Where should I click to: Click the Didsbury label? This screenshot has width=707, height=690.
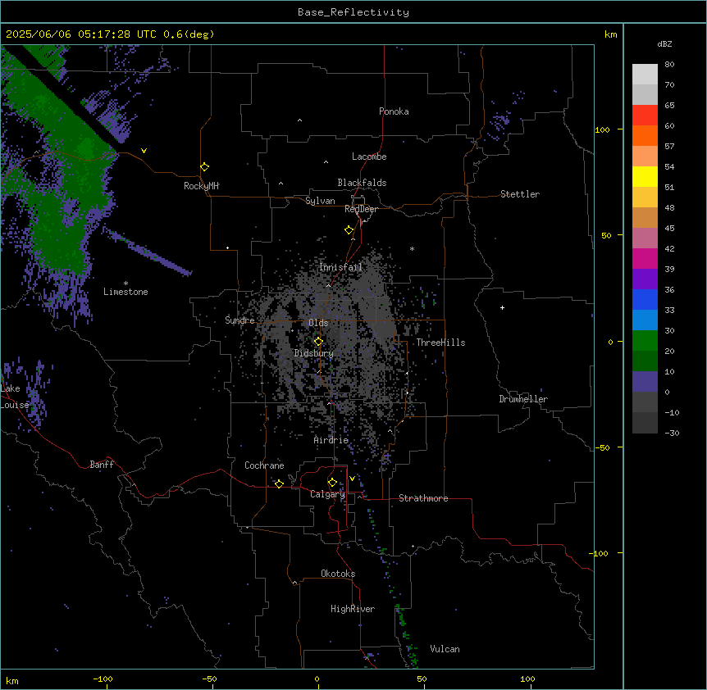(x=314, y=353)
